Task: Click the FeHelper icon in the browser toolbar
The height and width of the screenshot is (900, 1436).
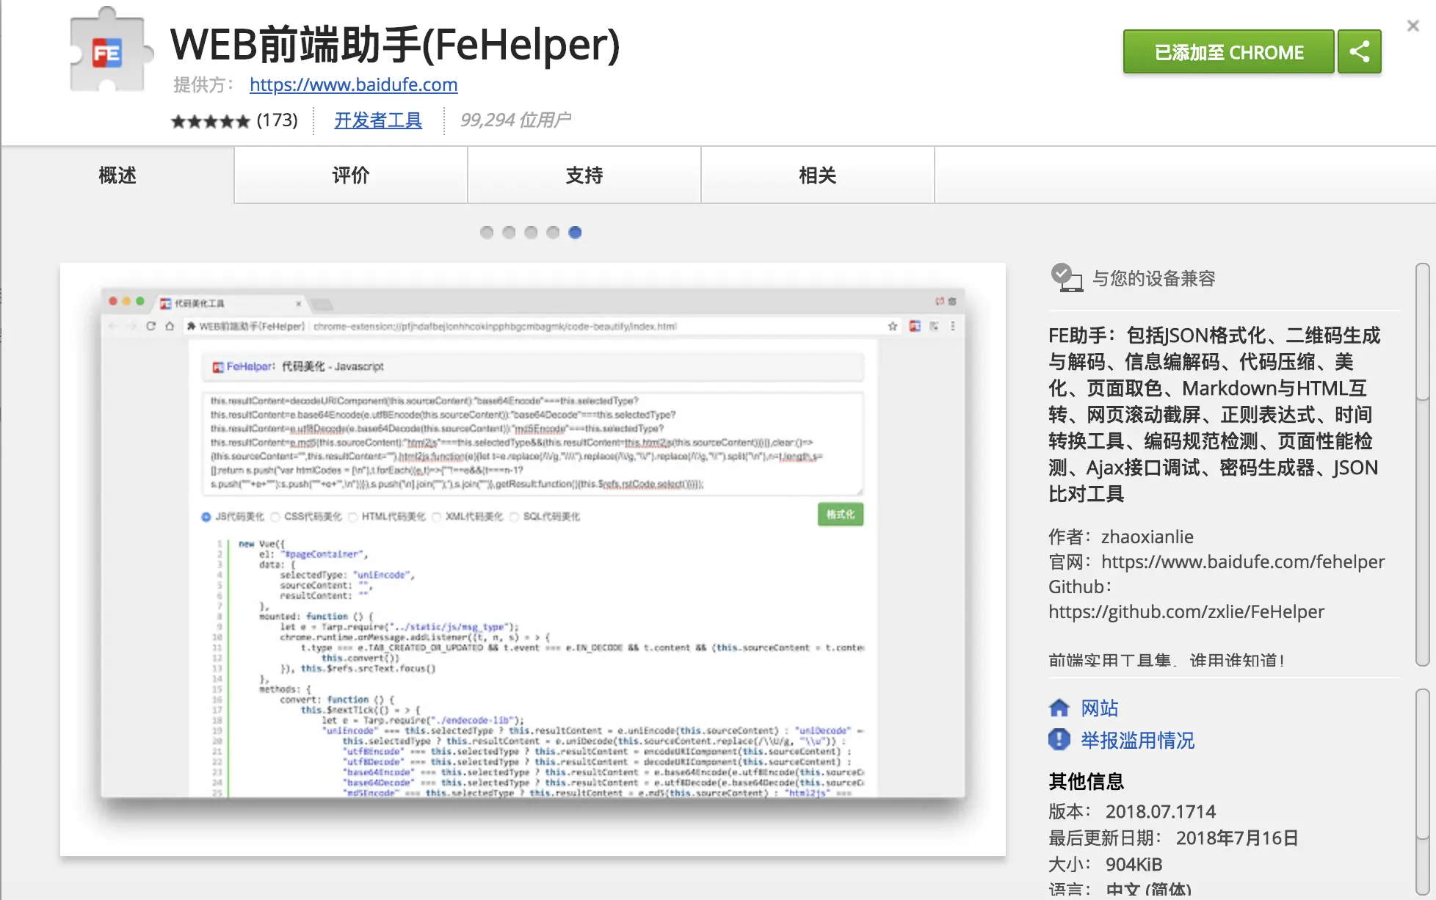Action: (x=915, y=326)
